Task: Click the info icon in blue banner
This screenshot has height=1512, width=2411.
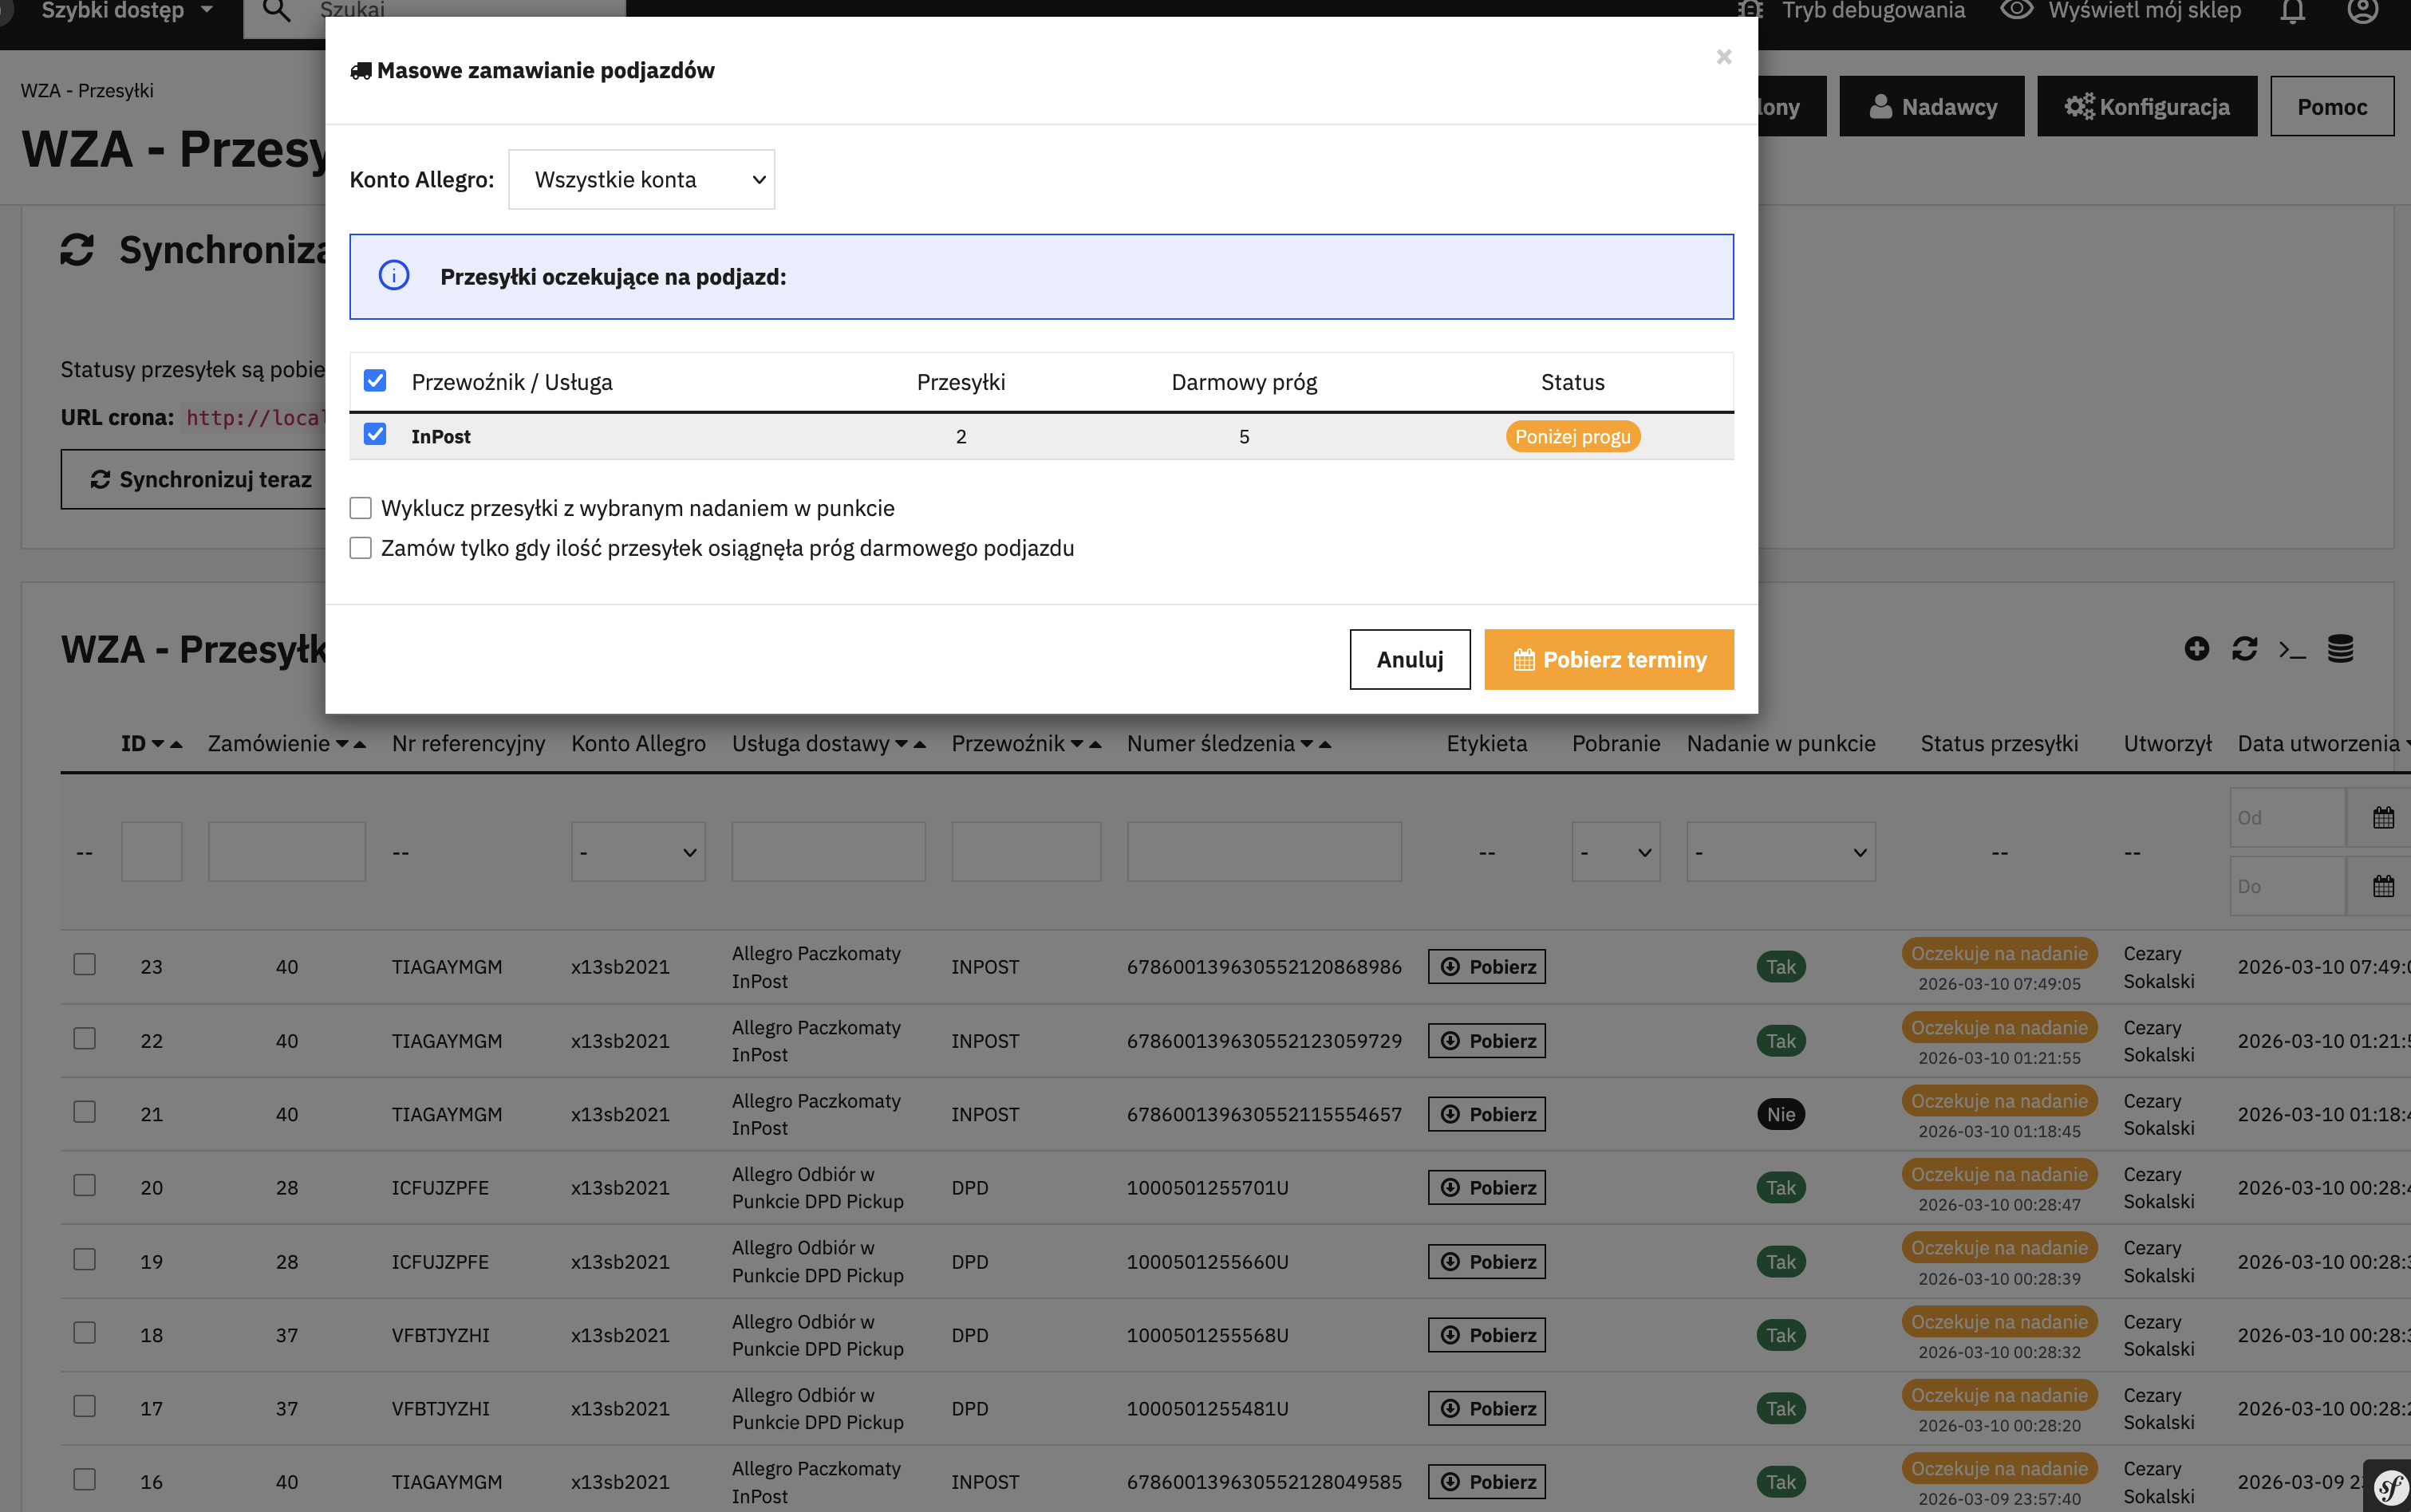Action: 394,276
